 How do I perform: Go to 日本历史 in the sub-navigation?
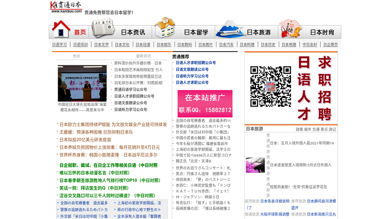[268, 45]
